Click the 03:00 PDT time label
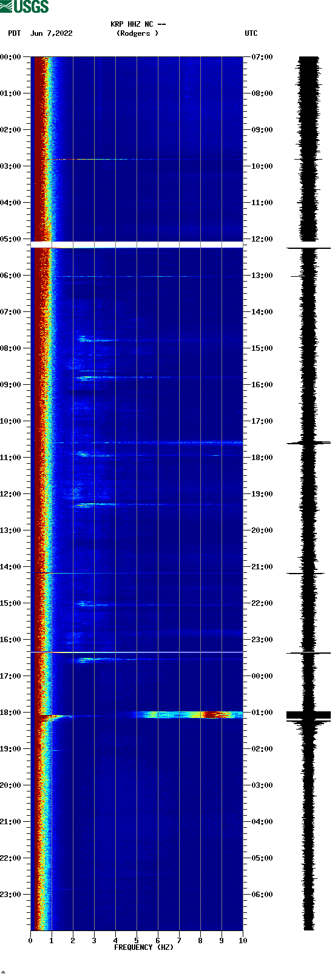The image size is (335, 979). point(10,166)
